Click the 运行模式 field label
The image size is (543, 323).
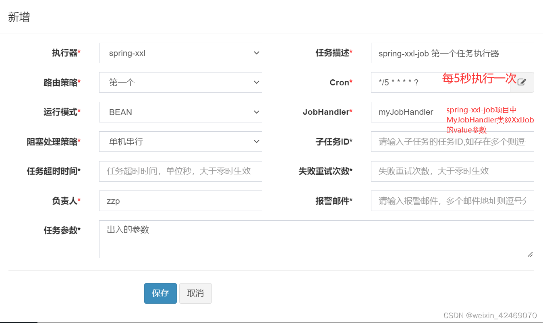tap(62, 112)
